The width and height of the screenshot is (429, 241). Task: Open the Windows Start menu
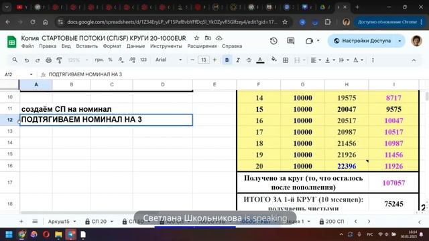tap(9, 234)
